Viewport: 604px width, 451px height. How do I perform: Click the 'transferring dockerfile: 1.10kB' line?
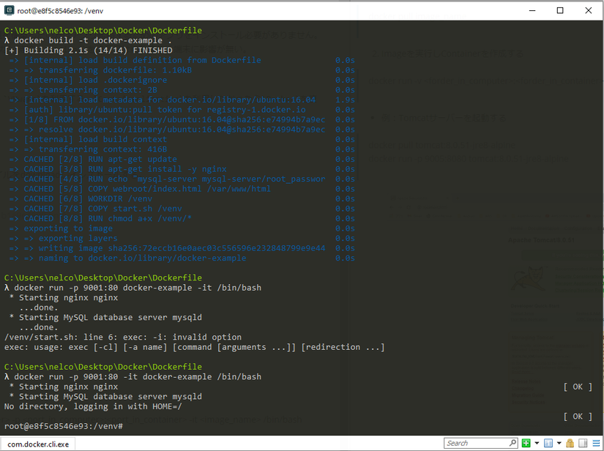(115, 70)
